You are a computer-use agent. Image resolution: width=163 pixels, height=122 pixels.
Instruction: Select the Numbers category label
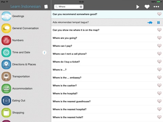pos(18,40)
